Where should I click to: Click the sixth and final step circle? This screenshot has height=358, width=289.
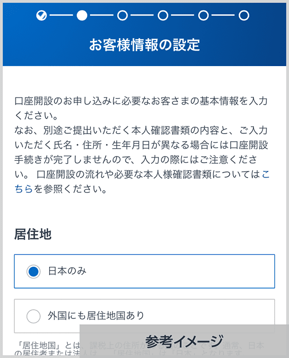click(244, 16)
